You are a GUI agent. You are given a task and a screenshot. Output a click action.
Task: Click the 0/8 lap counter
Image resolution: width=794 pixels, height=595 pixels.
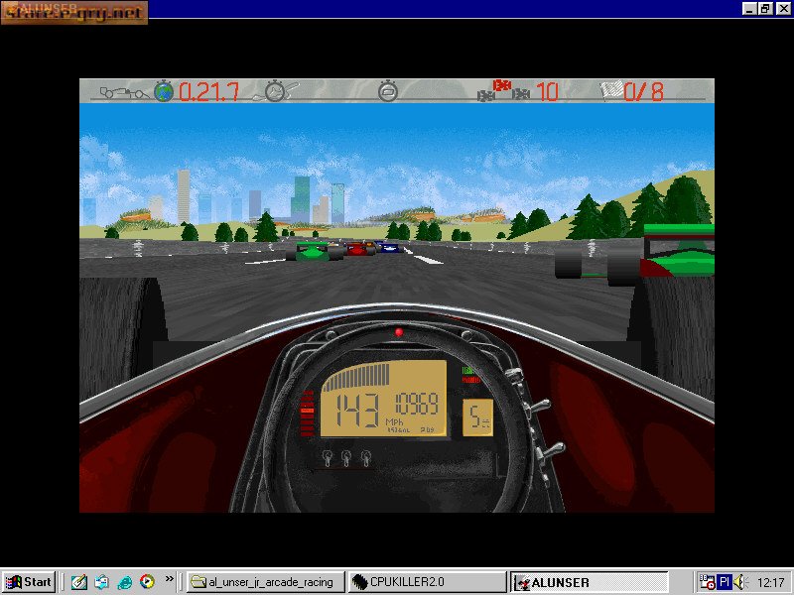(x=643, y=92)
